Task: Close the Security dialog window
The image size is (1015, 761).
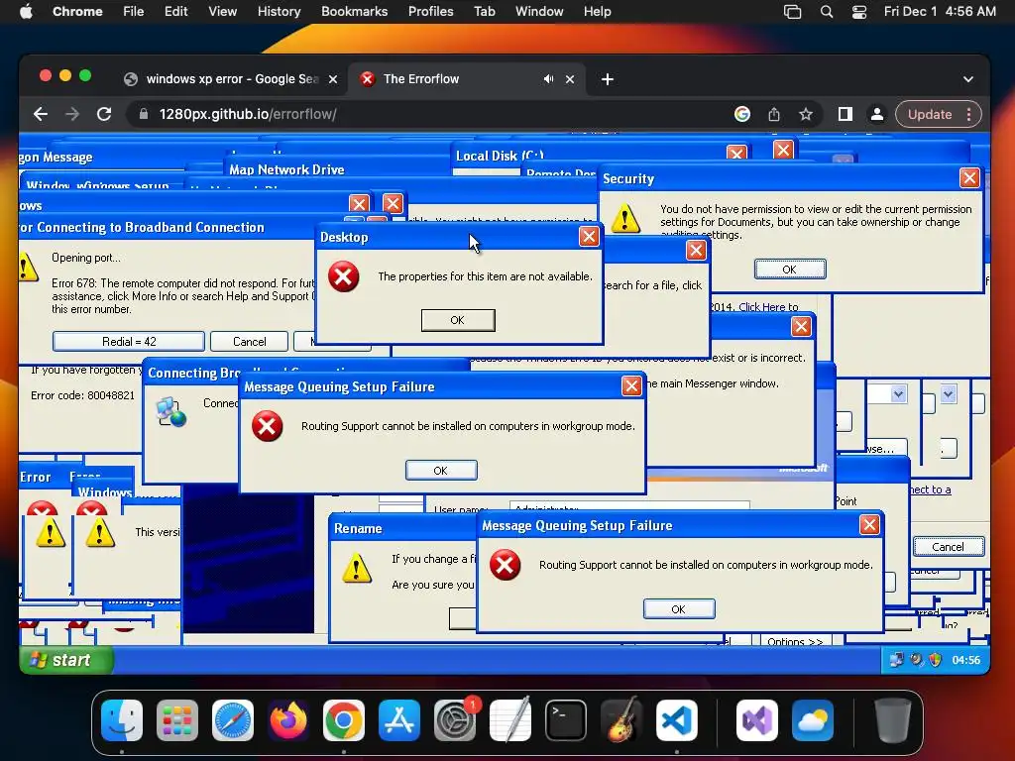Action: pyautogui.click(x=969, y=178)
